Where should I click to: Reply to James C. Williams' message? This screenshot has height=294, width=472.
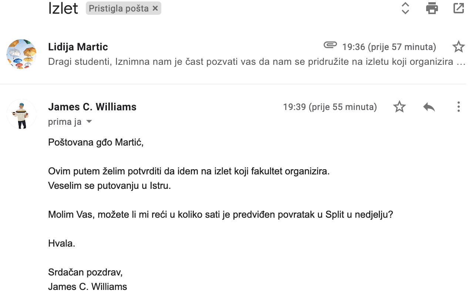(429, 107)
